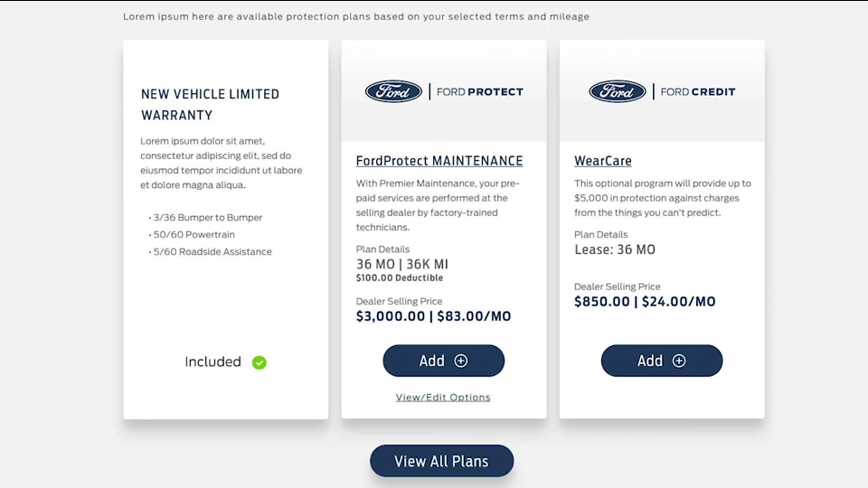Screen dimensions: 868x488
Task: Add the FordProtect Maintenance plan
Action: coord(443,361)
